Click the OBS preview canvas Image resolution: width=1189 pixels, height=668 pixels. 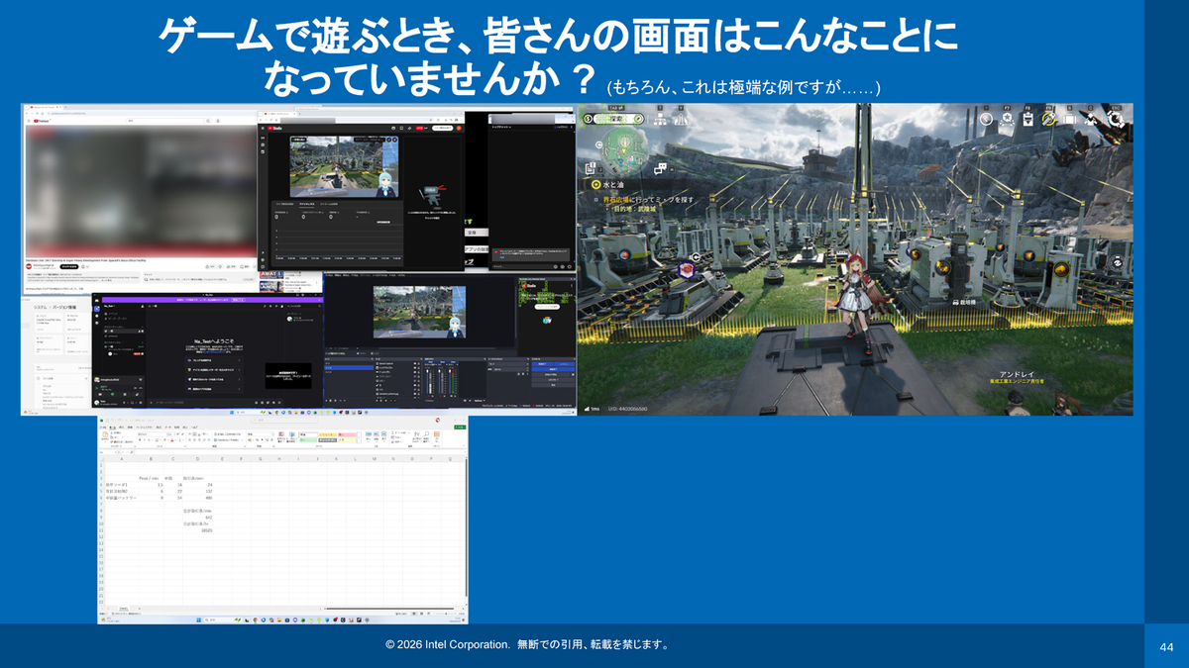point(419,312)
